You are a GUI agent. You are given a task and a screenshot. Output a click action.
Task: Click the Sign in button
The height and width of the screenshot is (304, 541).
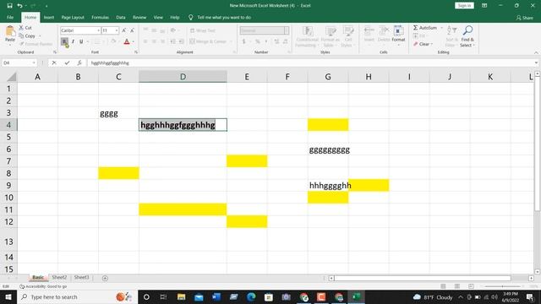[x=464, y=6]
